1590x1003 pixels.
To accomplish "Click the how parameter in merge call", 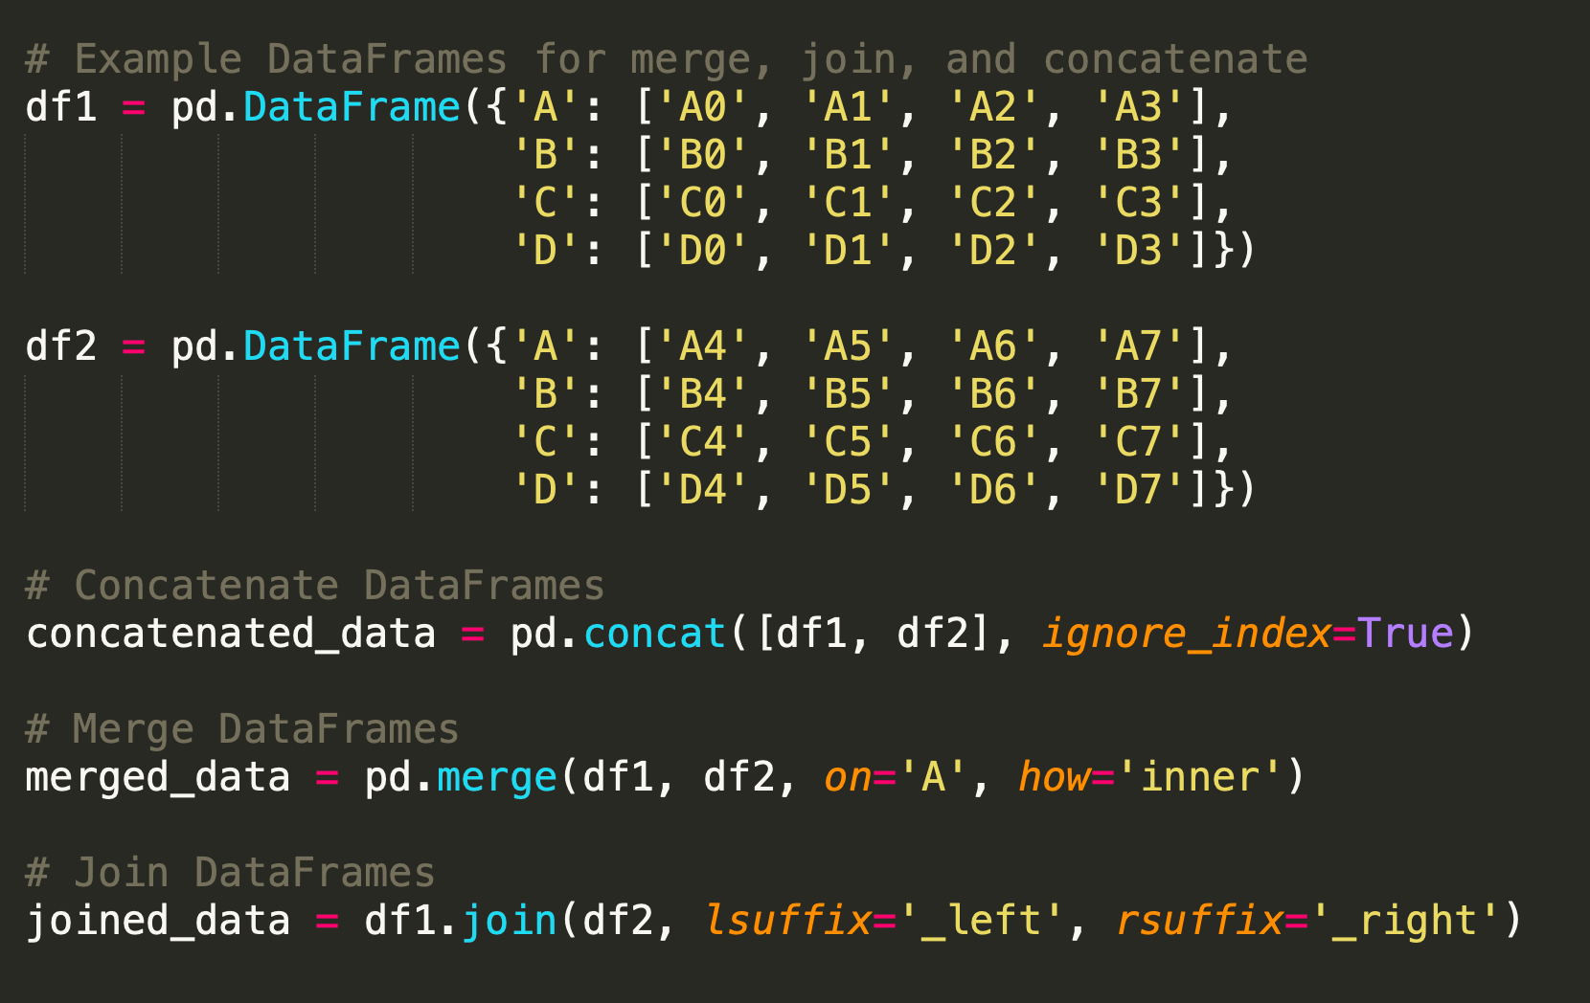I will coord(1054,777).
